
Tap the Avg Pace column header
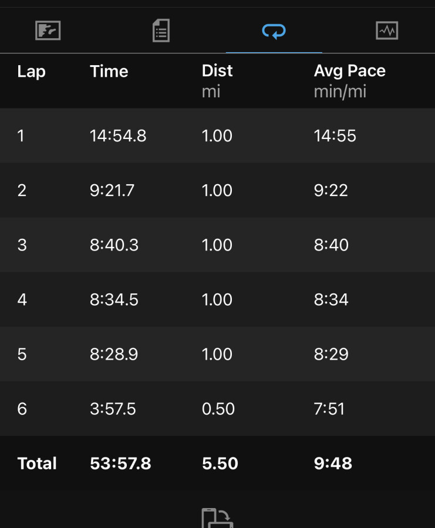pos(349,81)
